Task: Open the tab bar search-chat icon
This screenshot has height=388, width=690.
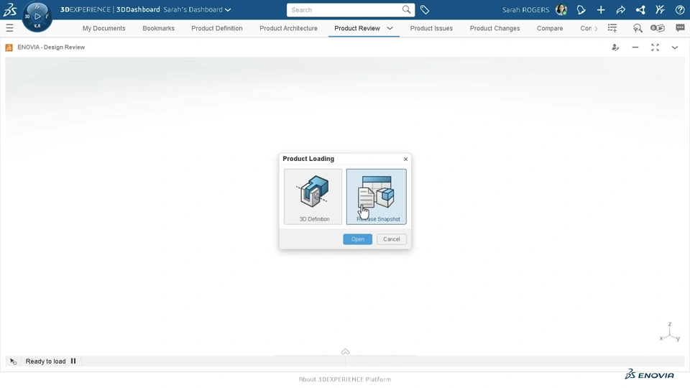Action: pyautogui.click(x=638, y=28)
